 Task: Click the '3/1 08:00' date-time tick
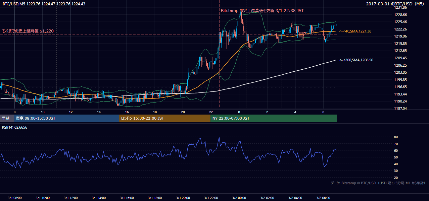point(14,198)
